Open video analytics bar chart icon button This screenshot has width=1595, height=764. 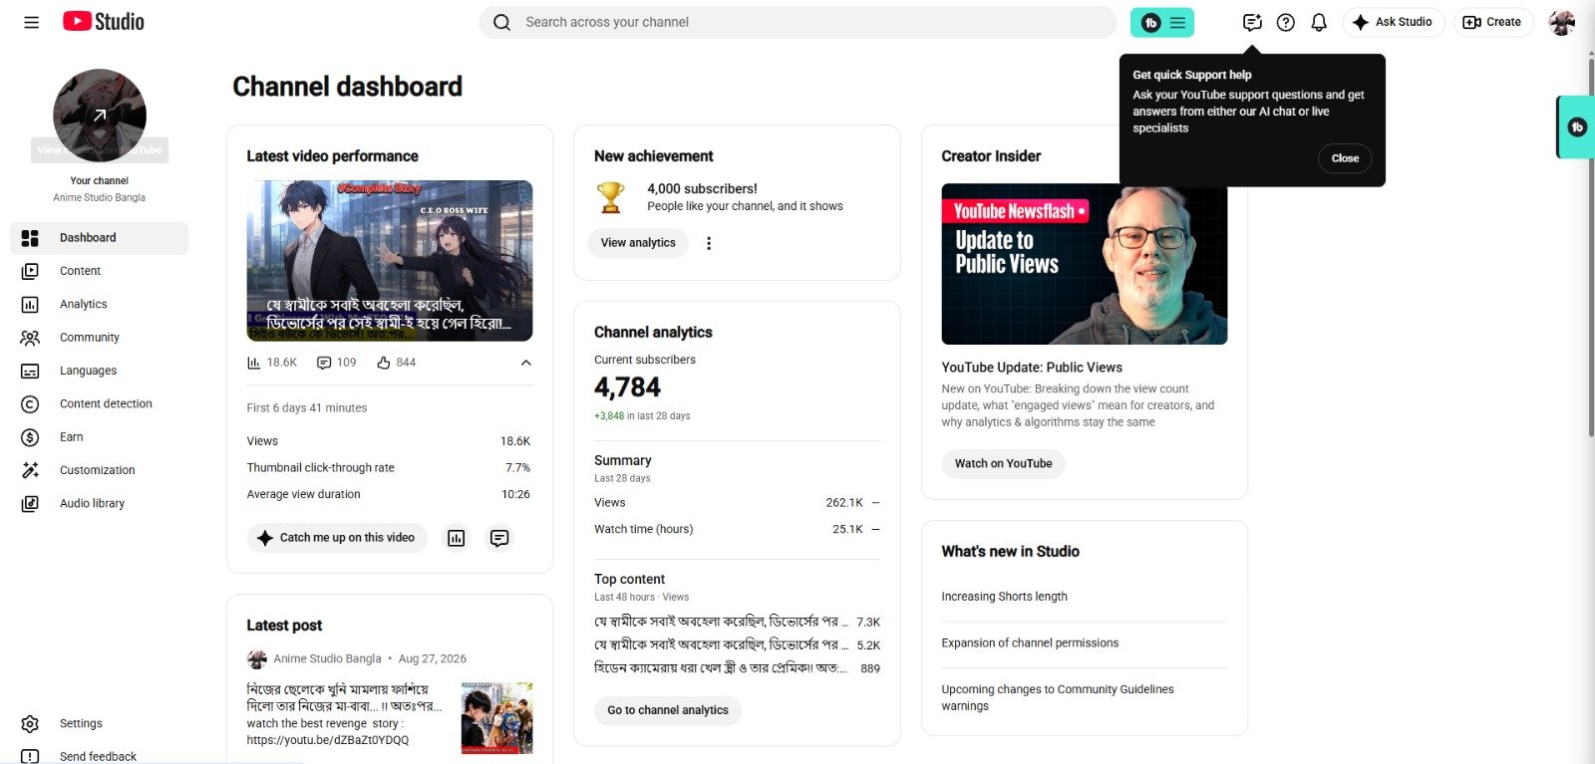pos(457,538)
